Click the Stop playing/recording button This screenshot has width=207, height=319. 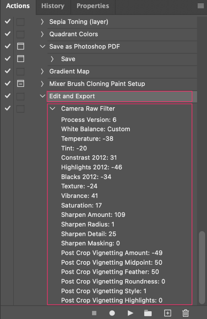pos(94,313)
